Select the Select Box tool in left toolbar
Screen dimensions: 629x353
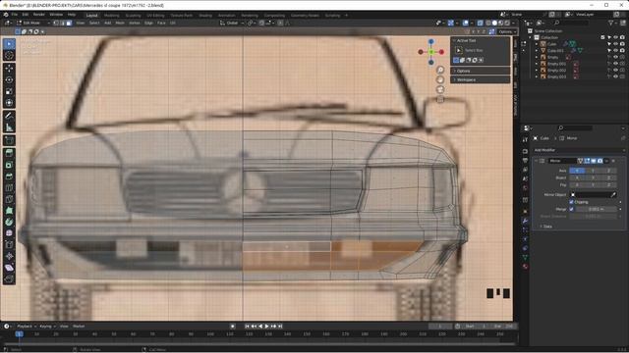(9, 44)
